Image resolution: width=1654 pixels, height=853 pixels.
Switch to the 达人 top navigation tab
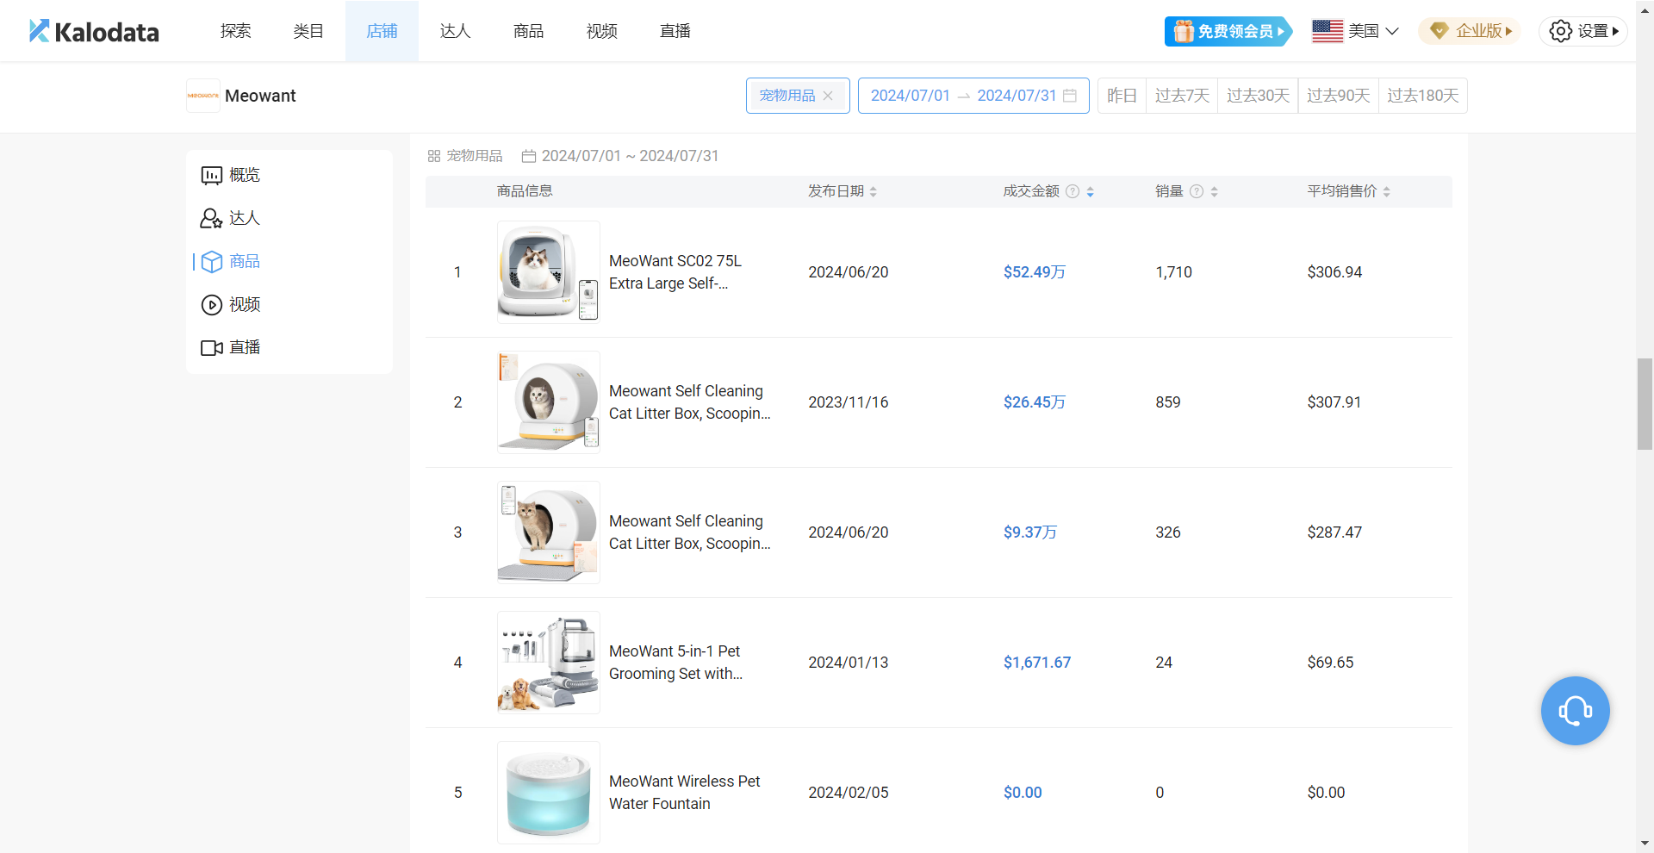click(455, 31)
